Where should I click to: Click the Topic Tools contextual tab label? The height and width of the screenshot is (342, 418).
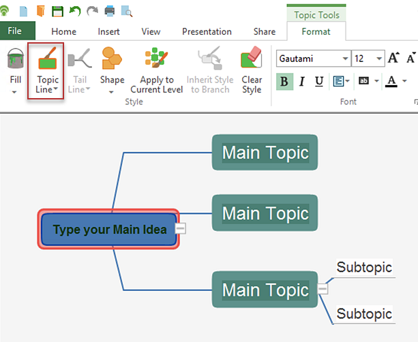(316, 15)
